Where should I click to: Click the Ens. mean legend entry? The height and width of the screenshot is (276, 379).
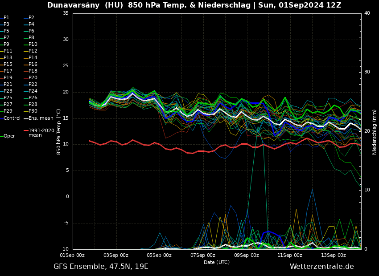41,118
